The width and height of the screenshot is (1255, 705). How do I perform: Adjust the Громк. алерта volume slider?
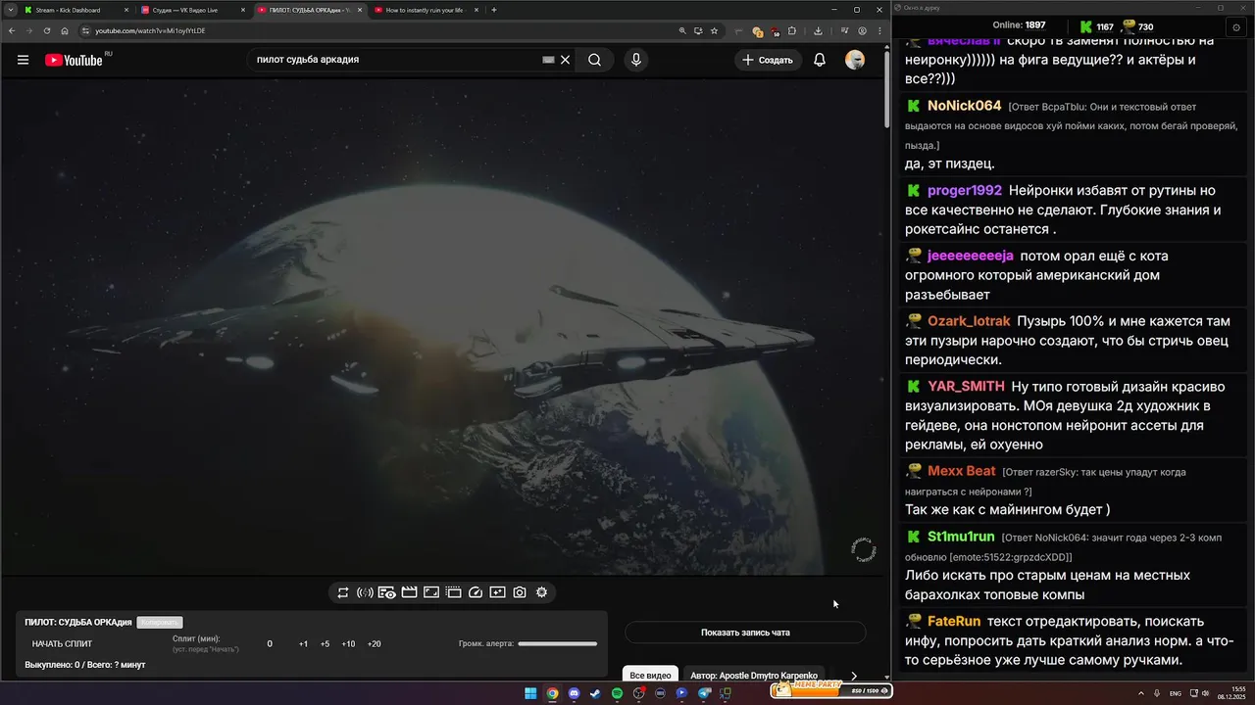(557, 644)
